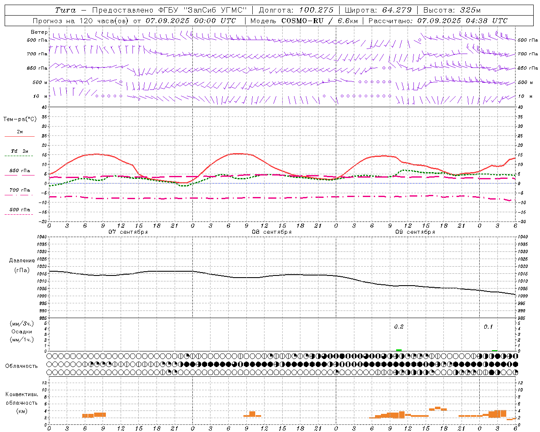Screen dimensions: 540x432
Task: Click the 09 сентября date label
Action: pyautogui.click(x=415, y=232)
